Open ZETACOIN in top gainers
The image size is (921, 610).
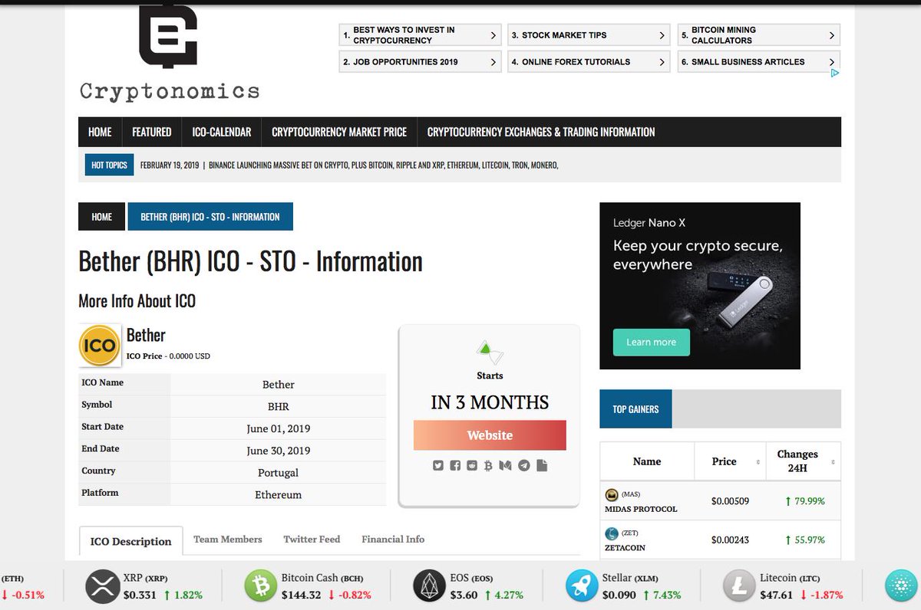tap(626, 548)
